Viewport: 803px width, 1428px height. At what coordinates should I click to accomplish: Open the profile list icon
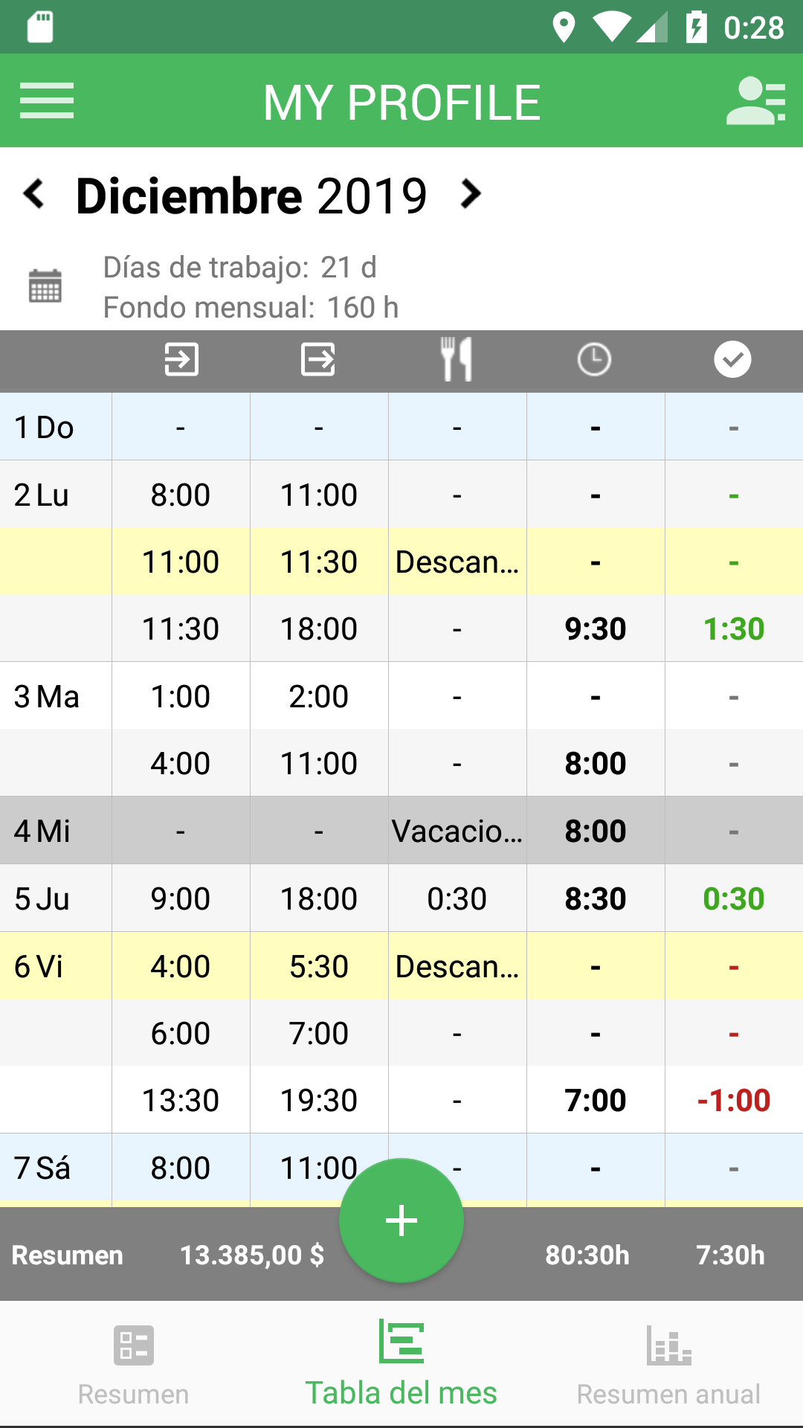pyautogui.click(x=755, y=100)
